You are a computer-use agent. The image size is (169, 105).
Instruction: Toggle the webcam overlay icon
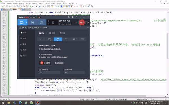pyautogui.click(x=53, y=22)
